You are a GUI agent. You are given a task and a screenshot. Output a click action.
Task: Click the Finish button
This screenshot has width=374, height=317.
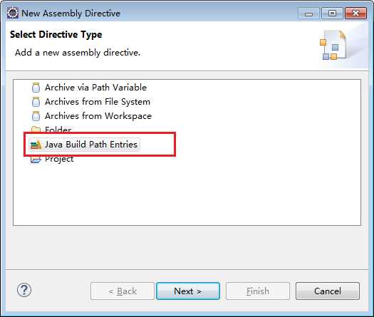pos(258,291)
